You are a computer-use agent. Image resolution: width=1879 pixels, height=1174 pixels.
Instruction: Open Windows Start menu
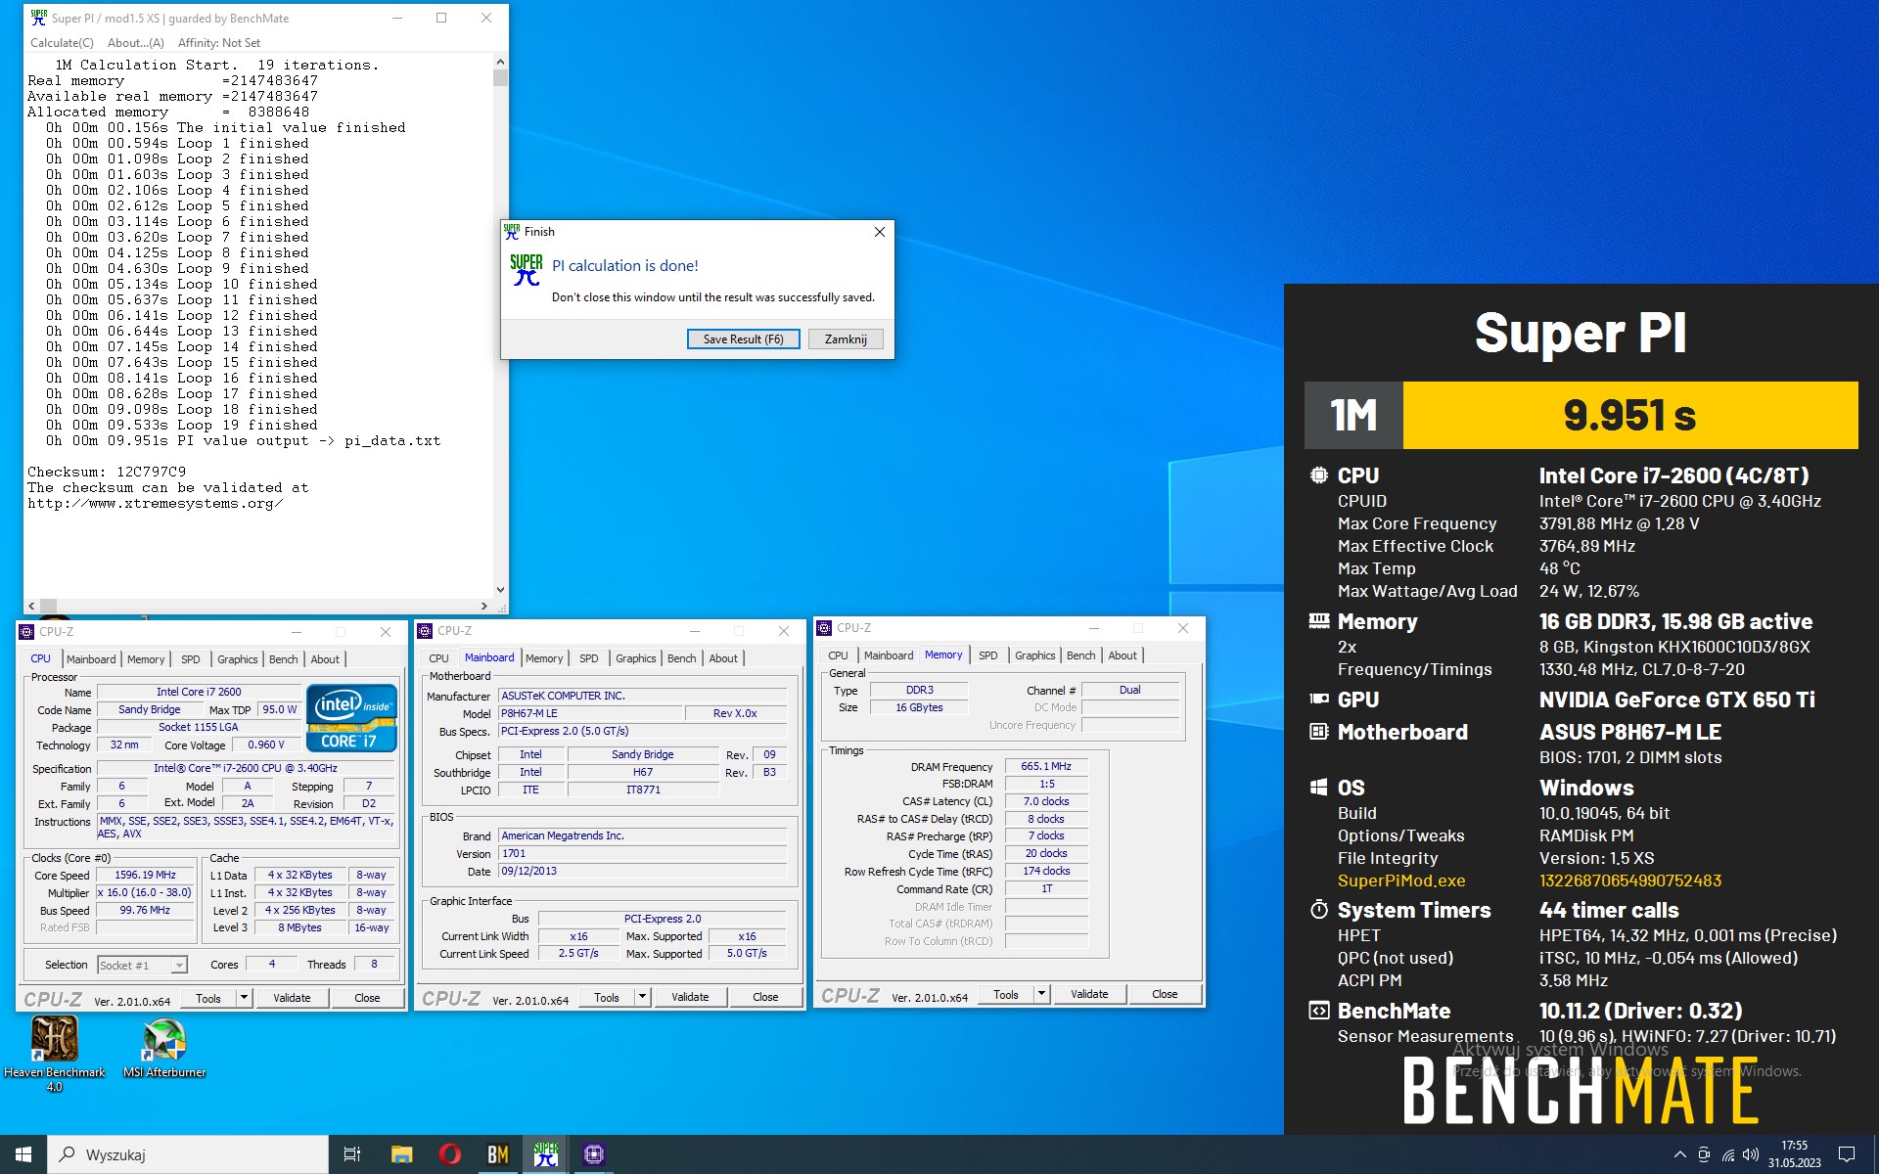[x=23, y=1154]
